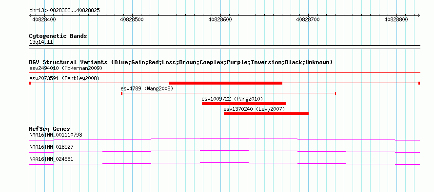
Task: Open variant esv2073591 (Bentley2008) label
Action: [x=64, y=79]
